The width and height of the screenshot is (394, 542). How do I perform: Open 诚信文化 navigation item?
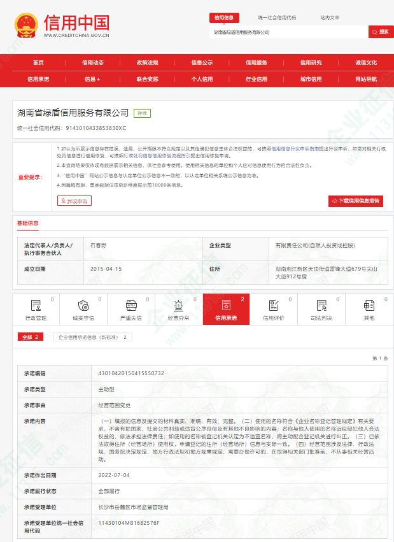[366, 62]
